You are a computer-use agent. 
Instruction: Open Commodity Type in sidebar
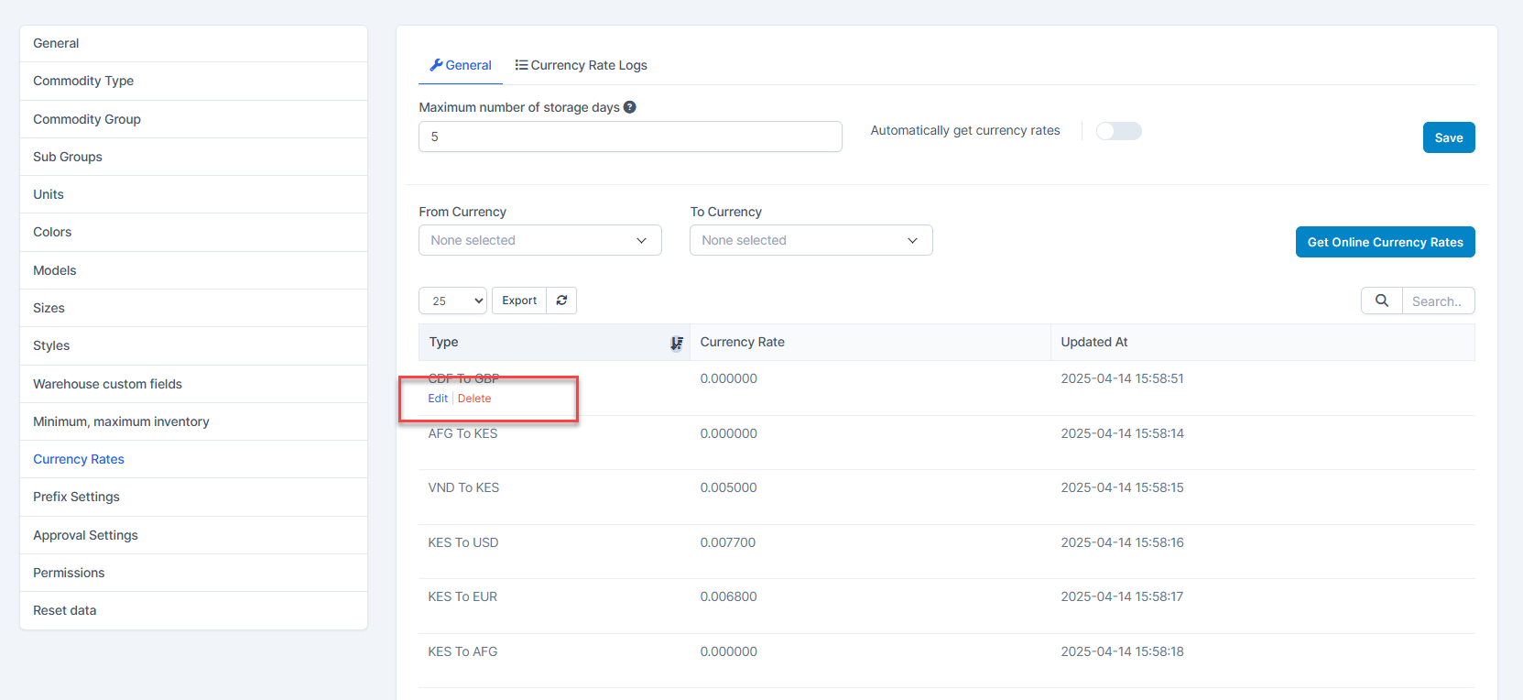[83, 81]
